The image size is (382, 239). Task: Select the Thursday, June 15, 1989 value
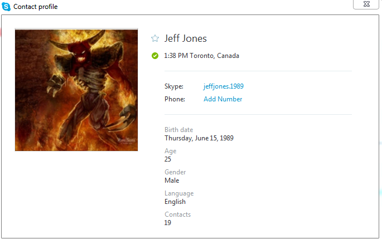coord(199,138)
